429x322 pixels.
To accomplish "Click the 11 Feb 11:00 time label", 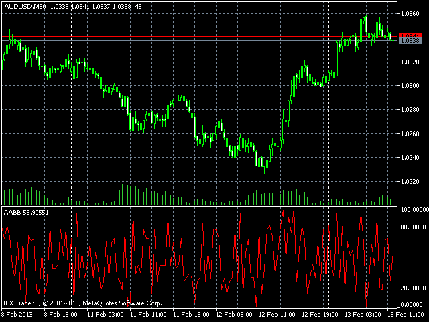I will coord(148,314).
